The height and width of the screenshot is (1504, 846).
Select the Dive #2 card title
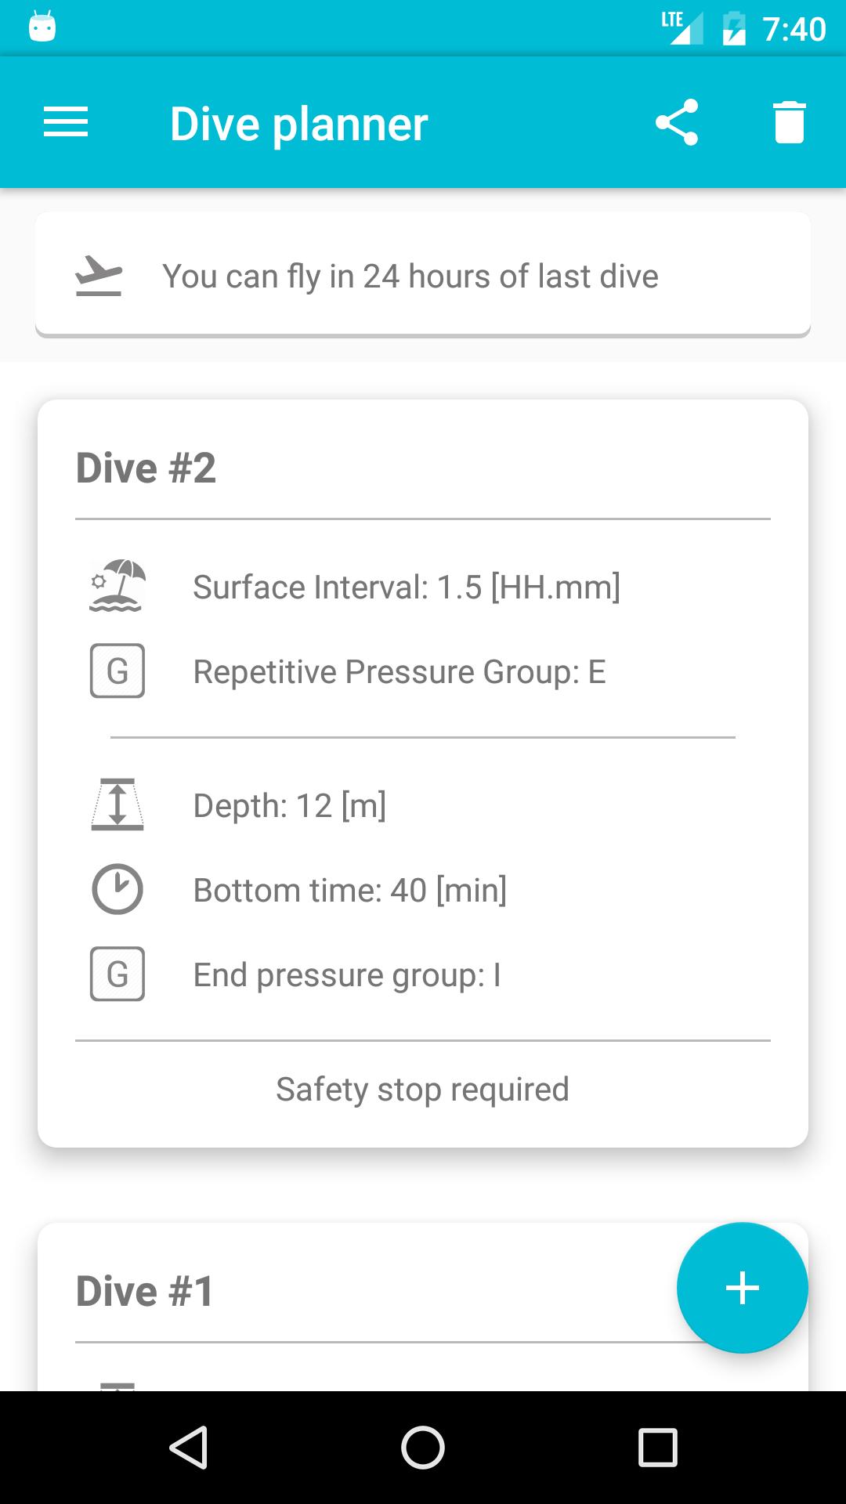[146, 468]
